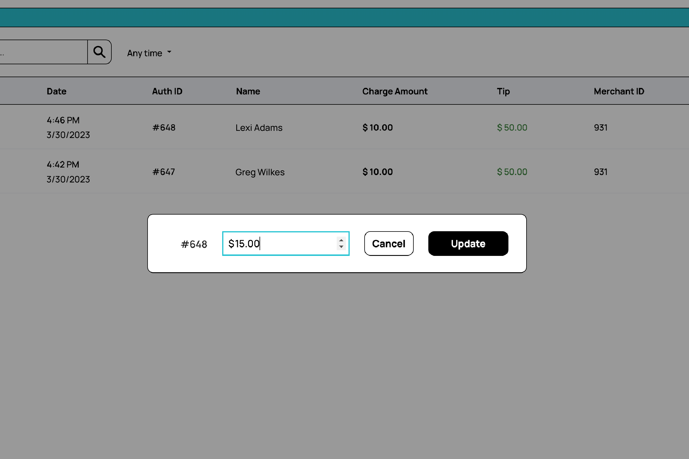This screenshot has height=459, width=689.
Task: Click the $50.00 tip for Lexi Adams
Action: pos(512,128)
